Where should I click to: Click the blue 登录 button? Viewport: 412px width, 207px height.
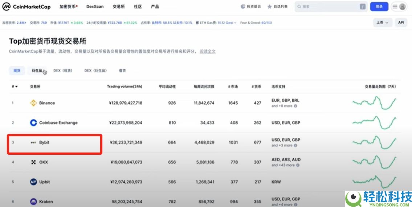pyautogui.click(x=379, y=7)
